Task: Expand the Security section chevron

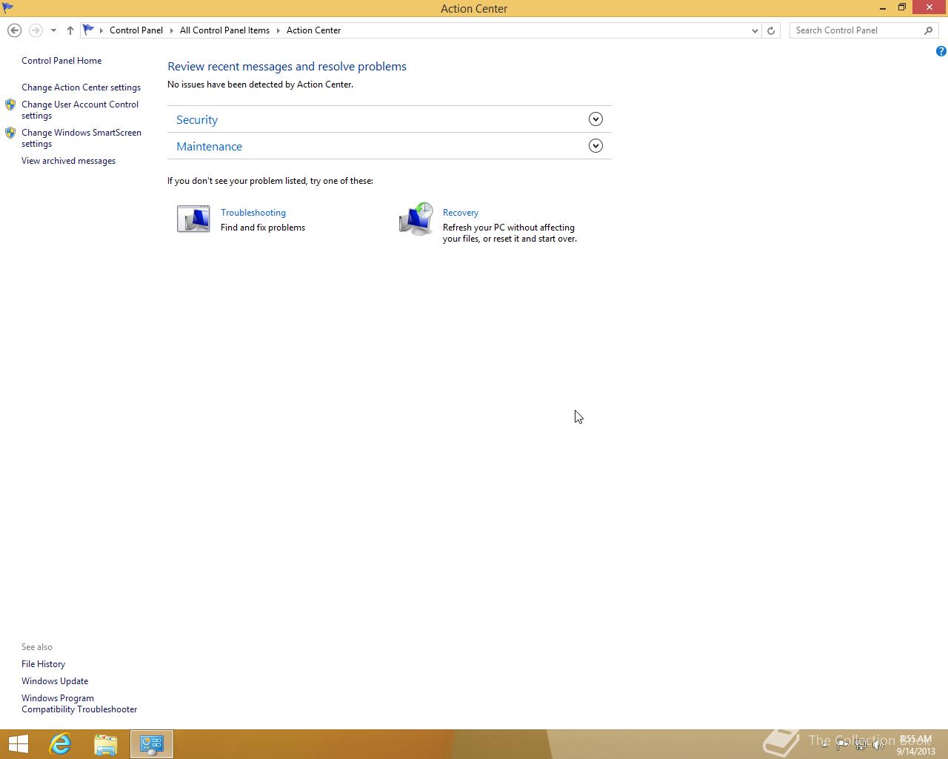Action: (x=595, y=119)
